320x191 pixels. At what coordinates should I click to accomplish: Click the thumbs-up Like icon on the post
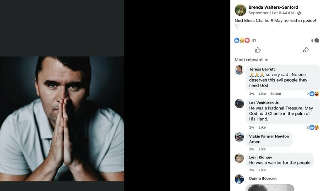tap(257, 50)
